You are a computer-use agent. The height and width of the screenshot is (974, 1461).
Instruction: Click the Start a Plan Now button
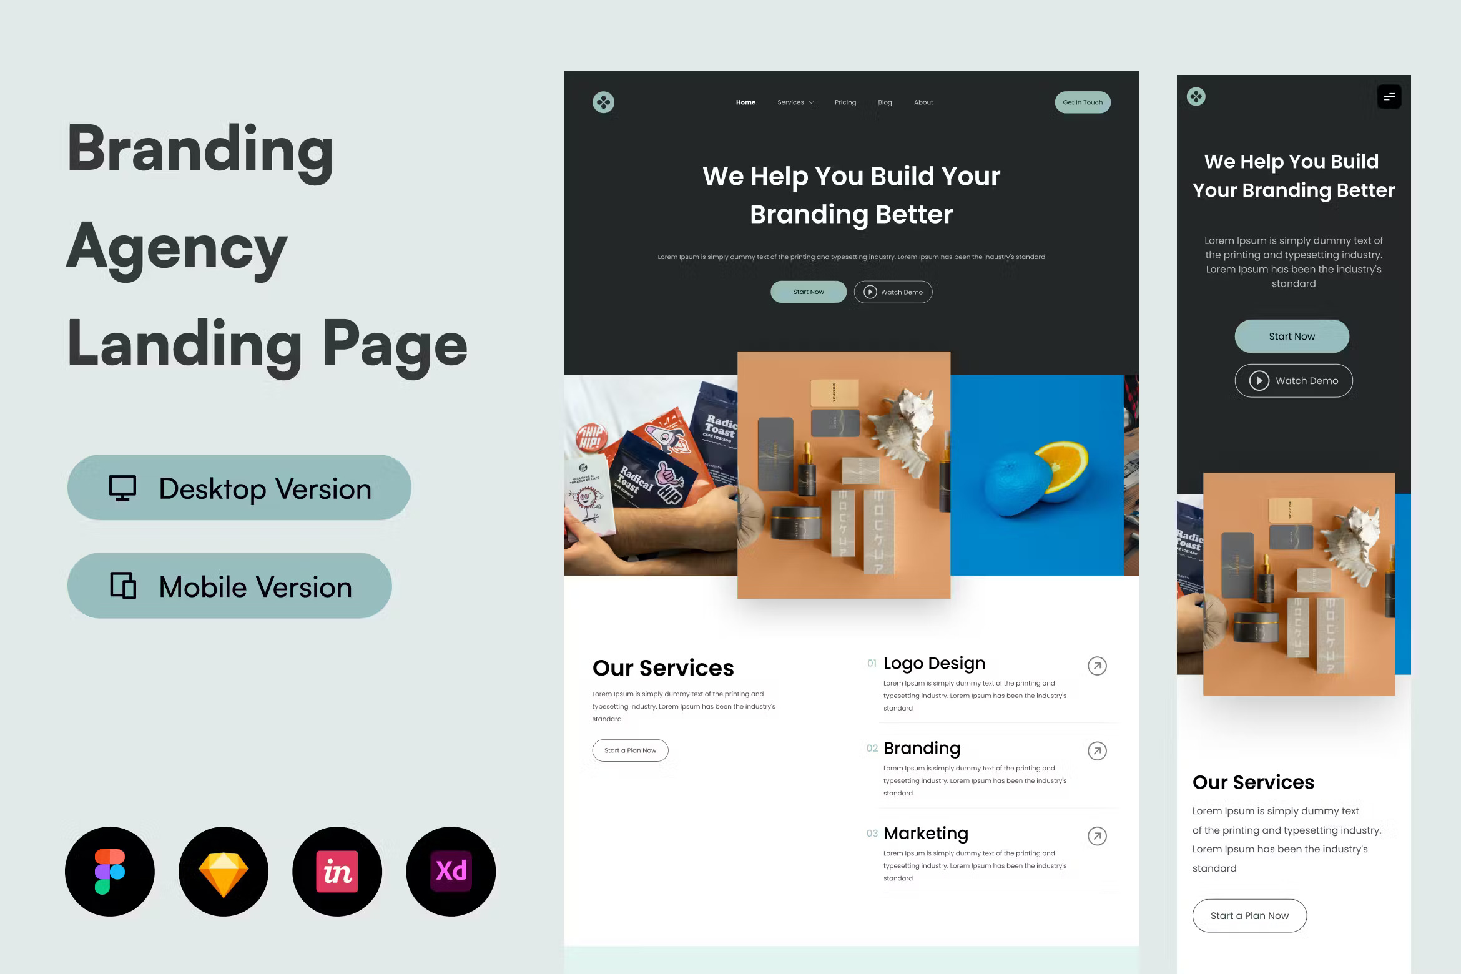(631, 750)
